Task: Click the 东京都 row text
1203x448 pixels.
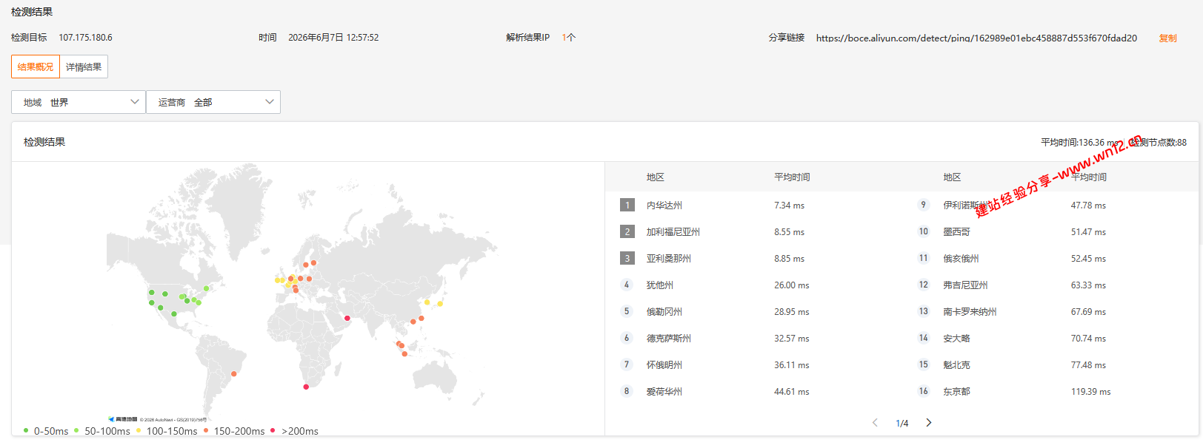Action: (956, 392)
